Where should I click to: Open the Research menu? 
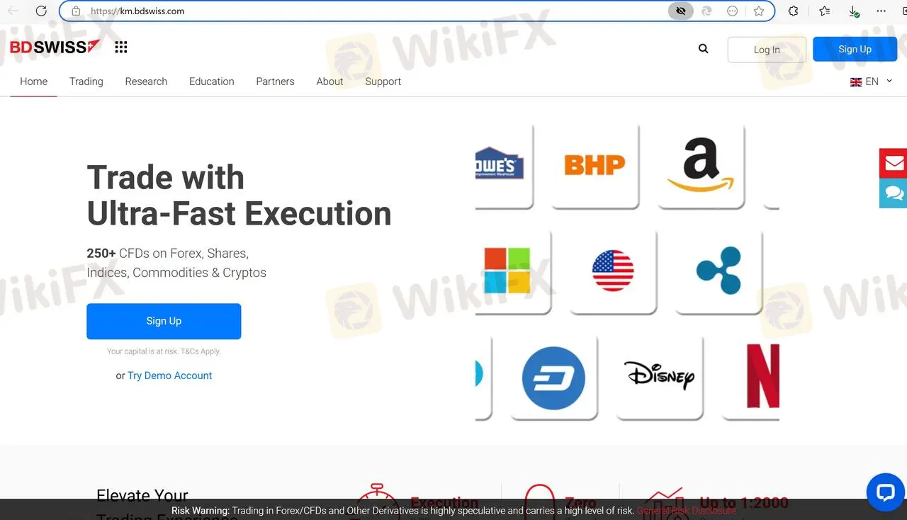pos(146,81)
